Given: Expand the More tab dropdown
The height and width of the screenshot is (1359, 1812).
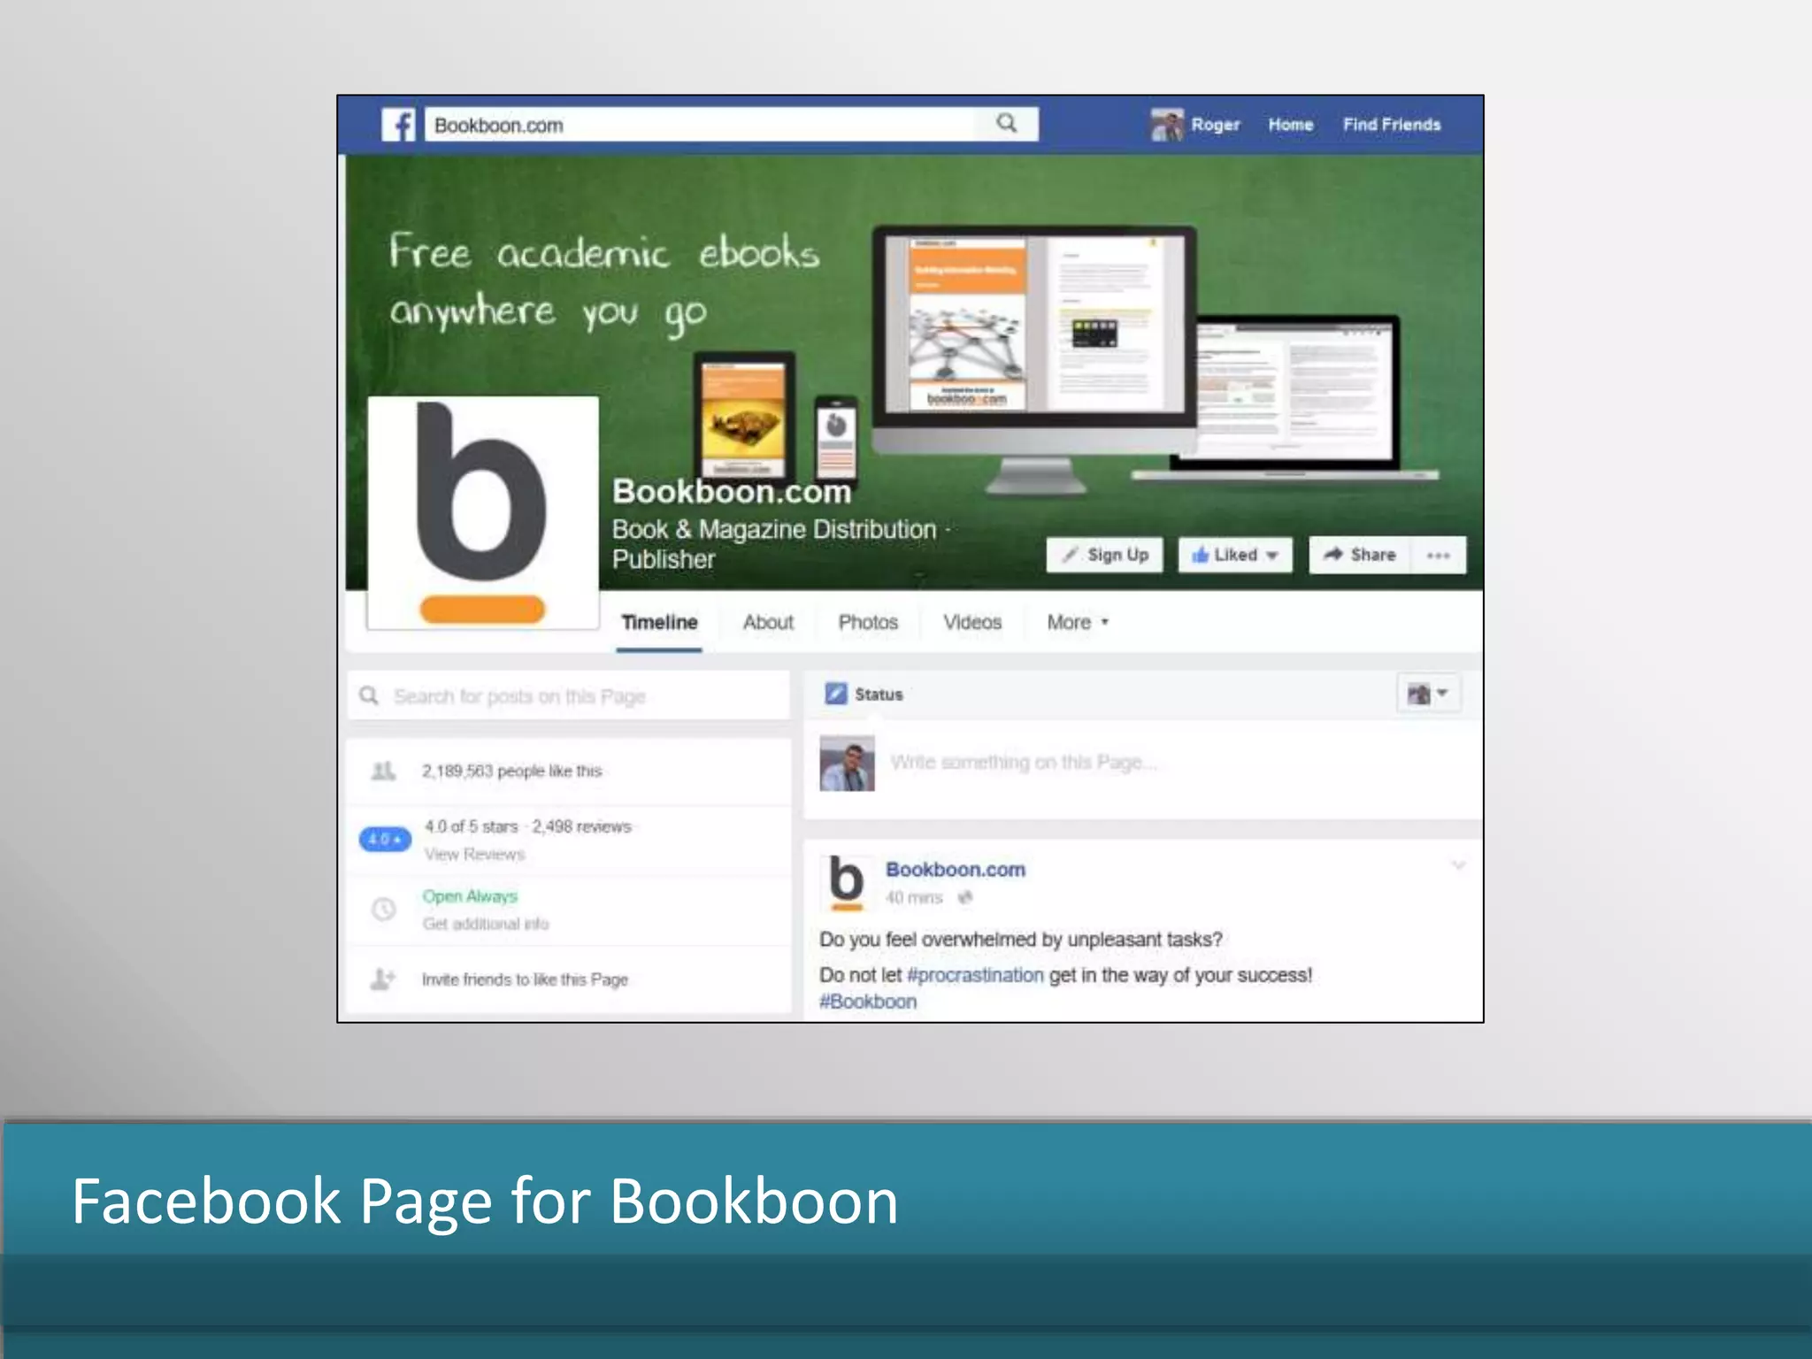Looking at the screenshot, I should click(1078, 623).
